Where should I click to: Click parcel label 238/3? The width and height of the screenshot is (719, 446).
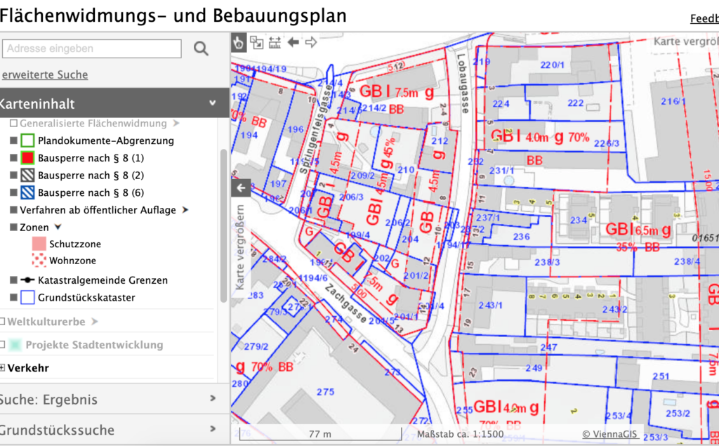point(547,263)
